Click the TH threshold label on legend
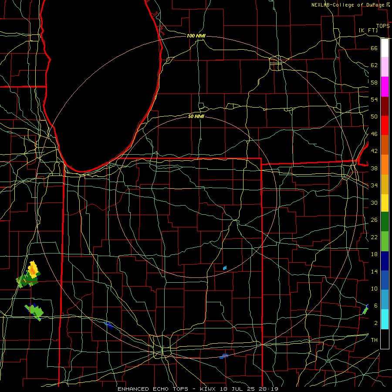The height and width of the screenshot is (392, 392). click(x=374, y=340)
